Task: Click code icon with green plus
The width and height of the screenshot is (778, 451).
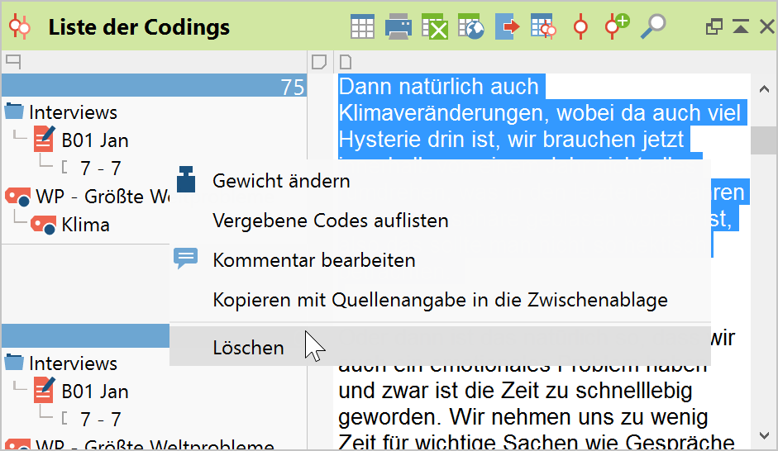Action: tap(617, 26)
